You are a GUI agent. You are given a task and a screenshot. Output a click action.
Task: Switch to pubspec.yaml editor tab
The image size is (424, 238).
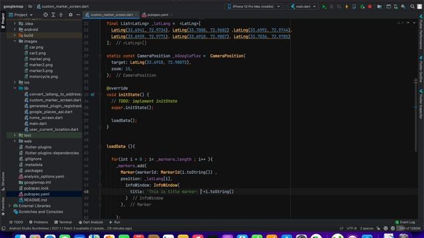pyautogui.click(x=157, y=15)
